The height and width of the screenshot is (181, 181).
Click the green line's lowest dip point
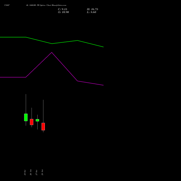[x=104, y=47]
